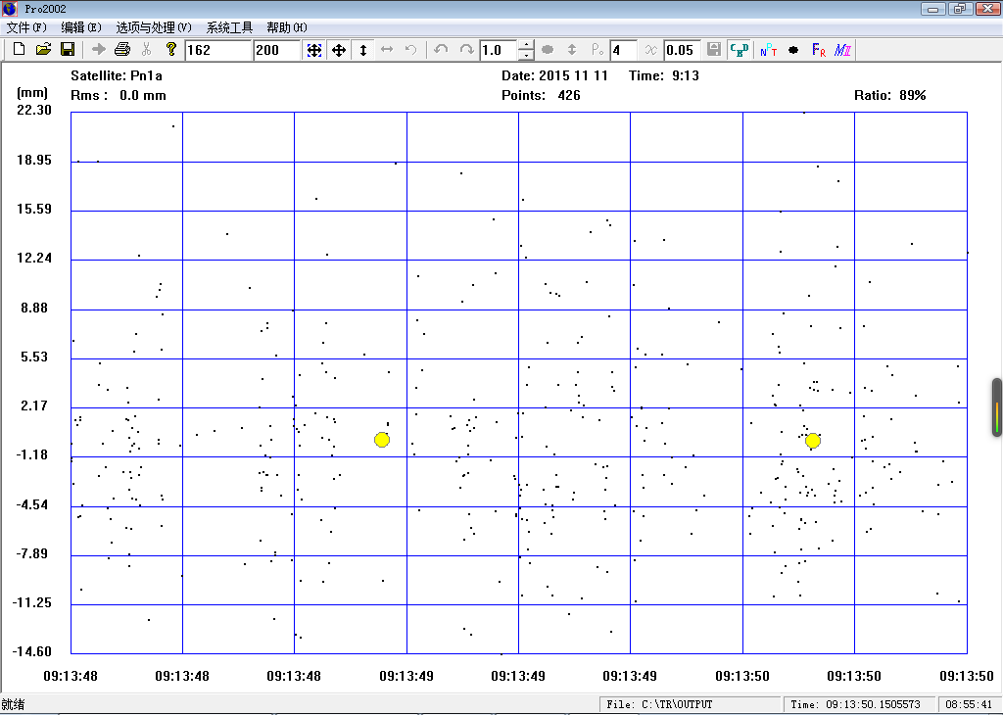This screenshot has height=715, width=1003.
Task: Click the input field showing 4
Action: click(x=624, y=50)
